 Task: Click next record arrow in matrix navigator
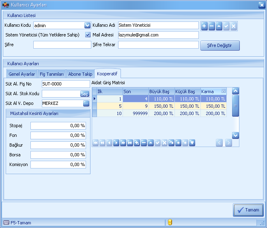tap(116, 143)
